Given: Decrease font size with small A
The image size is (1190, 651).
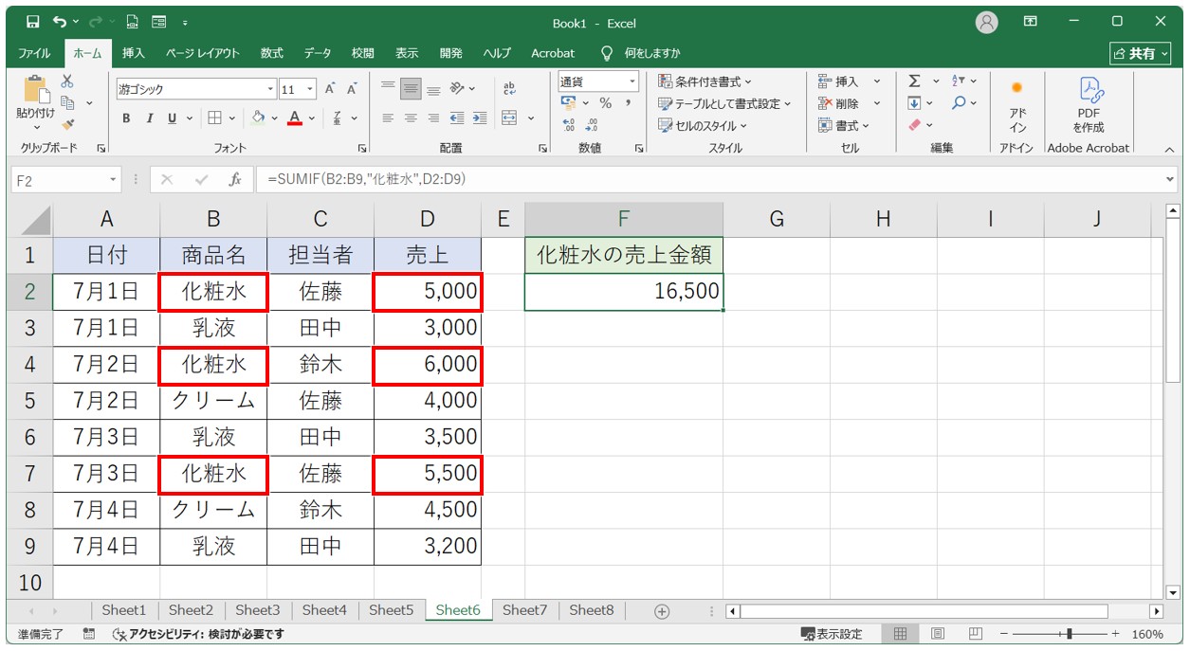Looking at the screenshot, I should click(352, 89).
